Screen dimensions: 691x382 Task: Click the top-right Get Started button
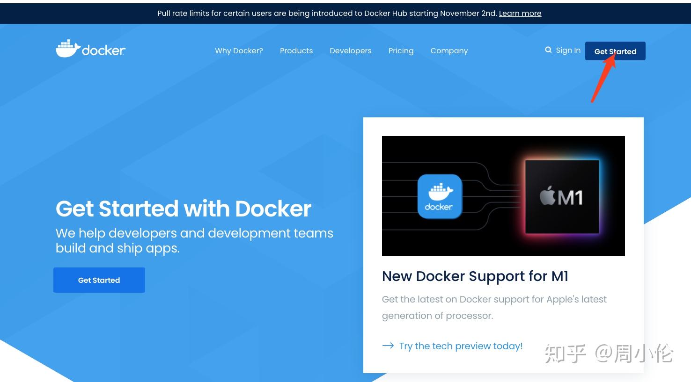click(615, 51)
